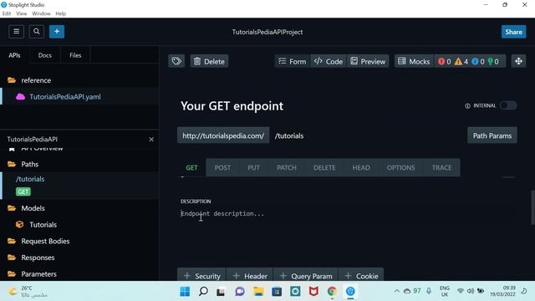Expand the Parameters folder
535x301 pixels.
(x=32, y=273)
